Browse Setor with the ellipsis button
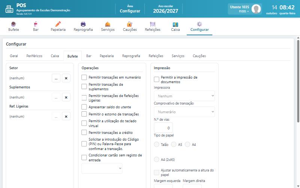This screenshot has height=188, width=300. coord(56,78)
